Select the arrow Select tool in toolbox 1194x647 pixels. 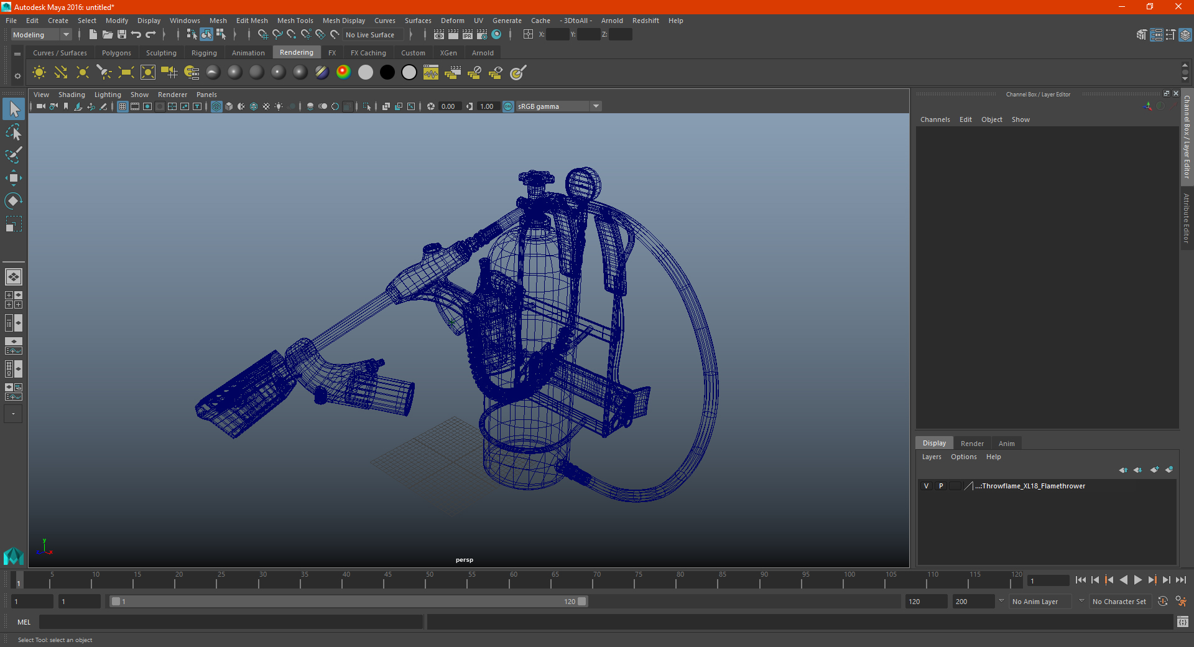point(14,109)
